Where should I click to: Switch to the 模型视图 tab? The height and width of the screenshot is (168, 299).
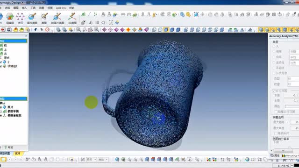click(5, 154)
